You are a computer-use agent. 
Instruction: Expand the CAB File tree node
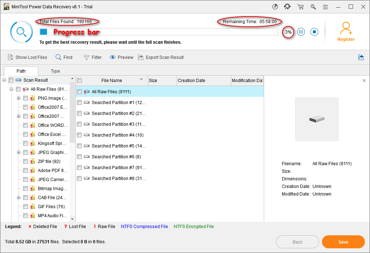click(x=18, y=198)
